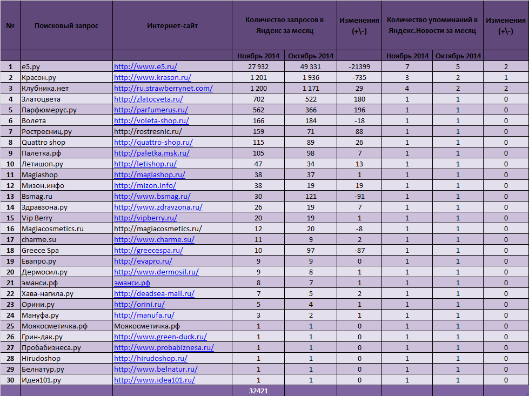The image size is (529, 396).
Task: Select the total cell 32421
Action: [x=258, y=391]
